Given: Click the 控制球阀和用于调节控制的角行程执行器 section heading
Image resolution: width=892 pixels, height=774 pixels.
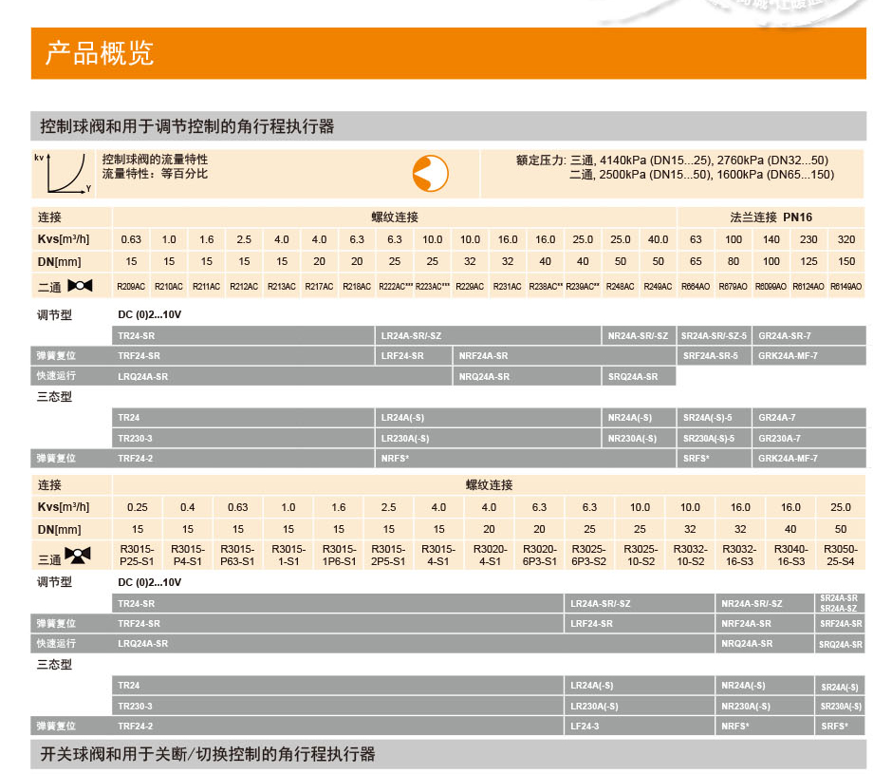Looking at the screenshot, I should click(x=187, y=126).
